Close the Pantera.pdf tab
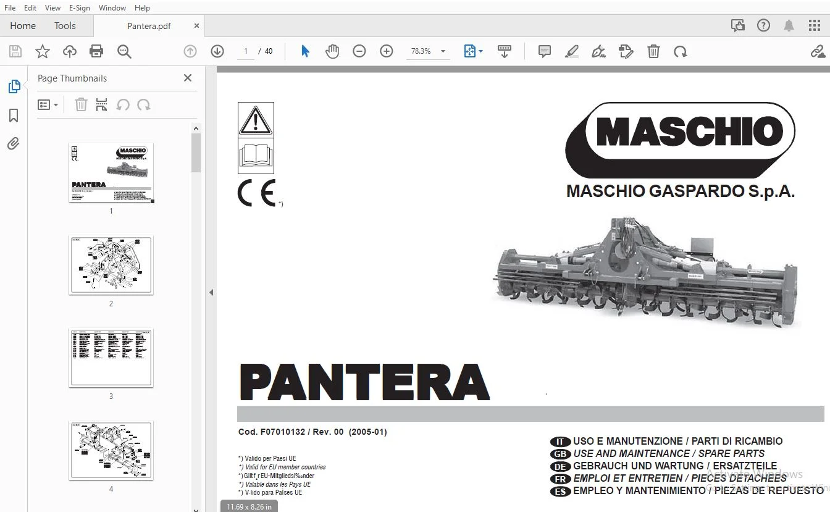Viewport: 830px width, 512px height. pyautogui.click(x=196, y=26)
